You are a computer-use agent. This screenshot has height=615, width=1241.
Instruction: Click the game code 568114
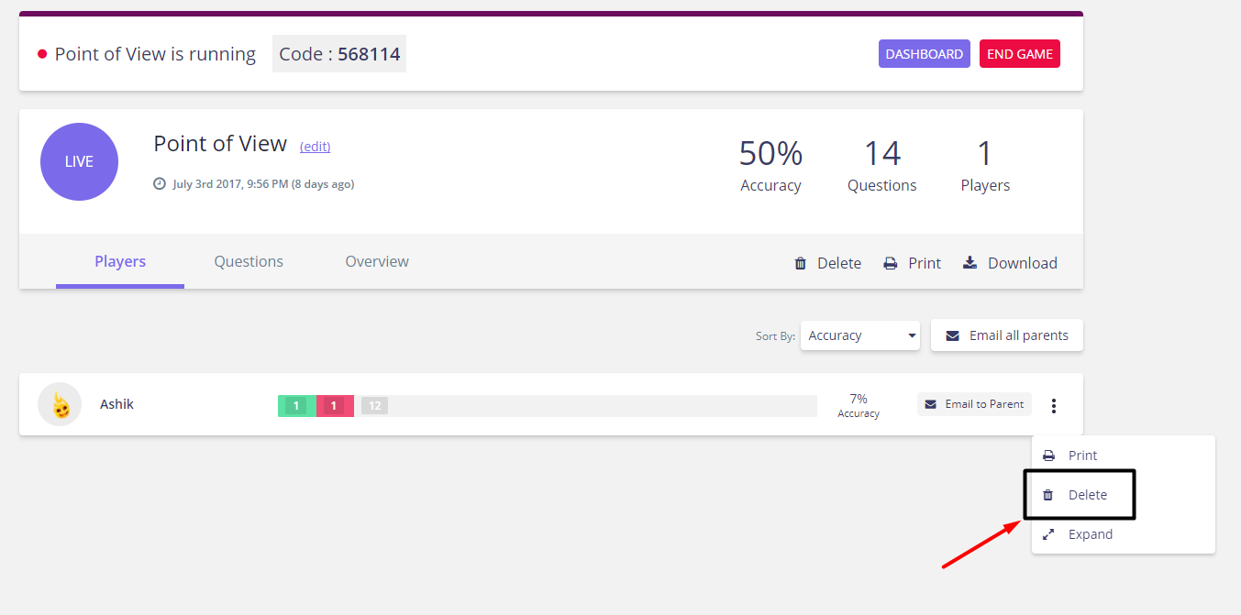[x=369, y=54]
